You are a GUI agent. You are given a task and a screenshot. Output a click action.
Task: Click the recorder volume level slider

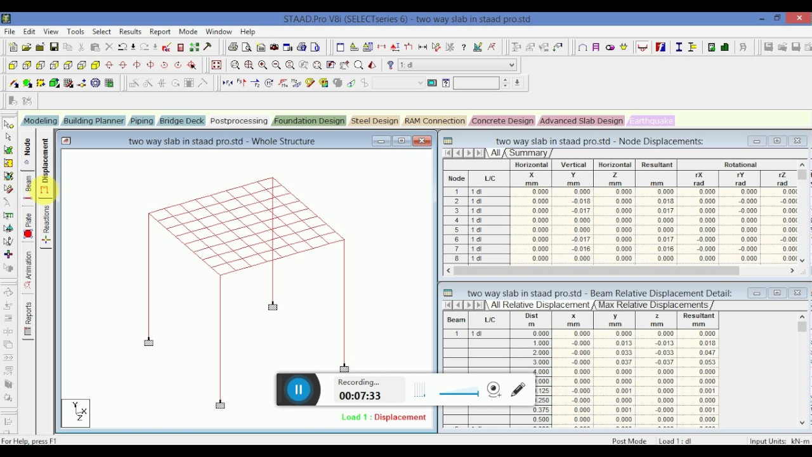click(x=459, y=394)
